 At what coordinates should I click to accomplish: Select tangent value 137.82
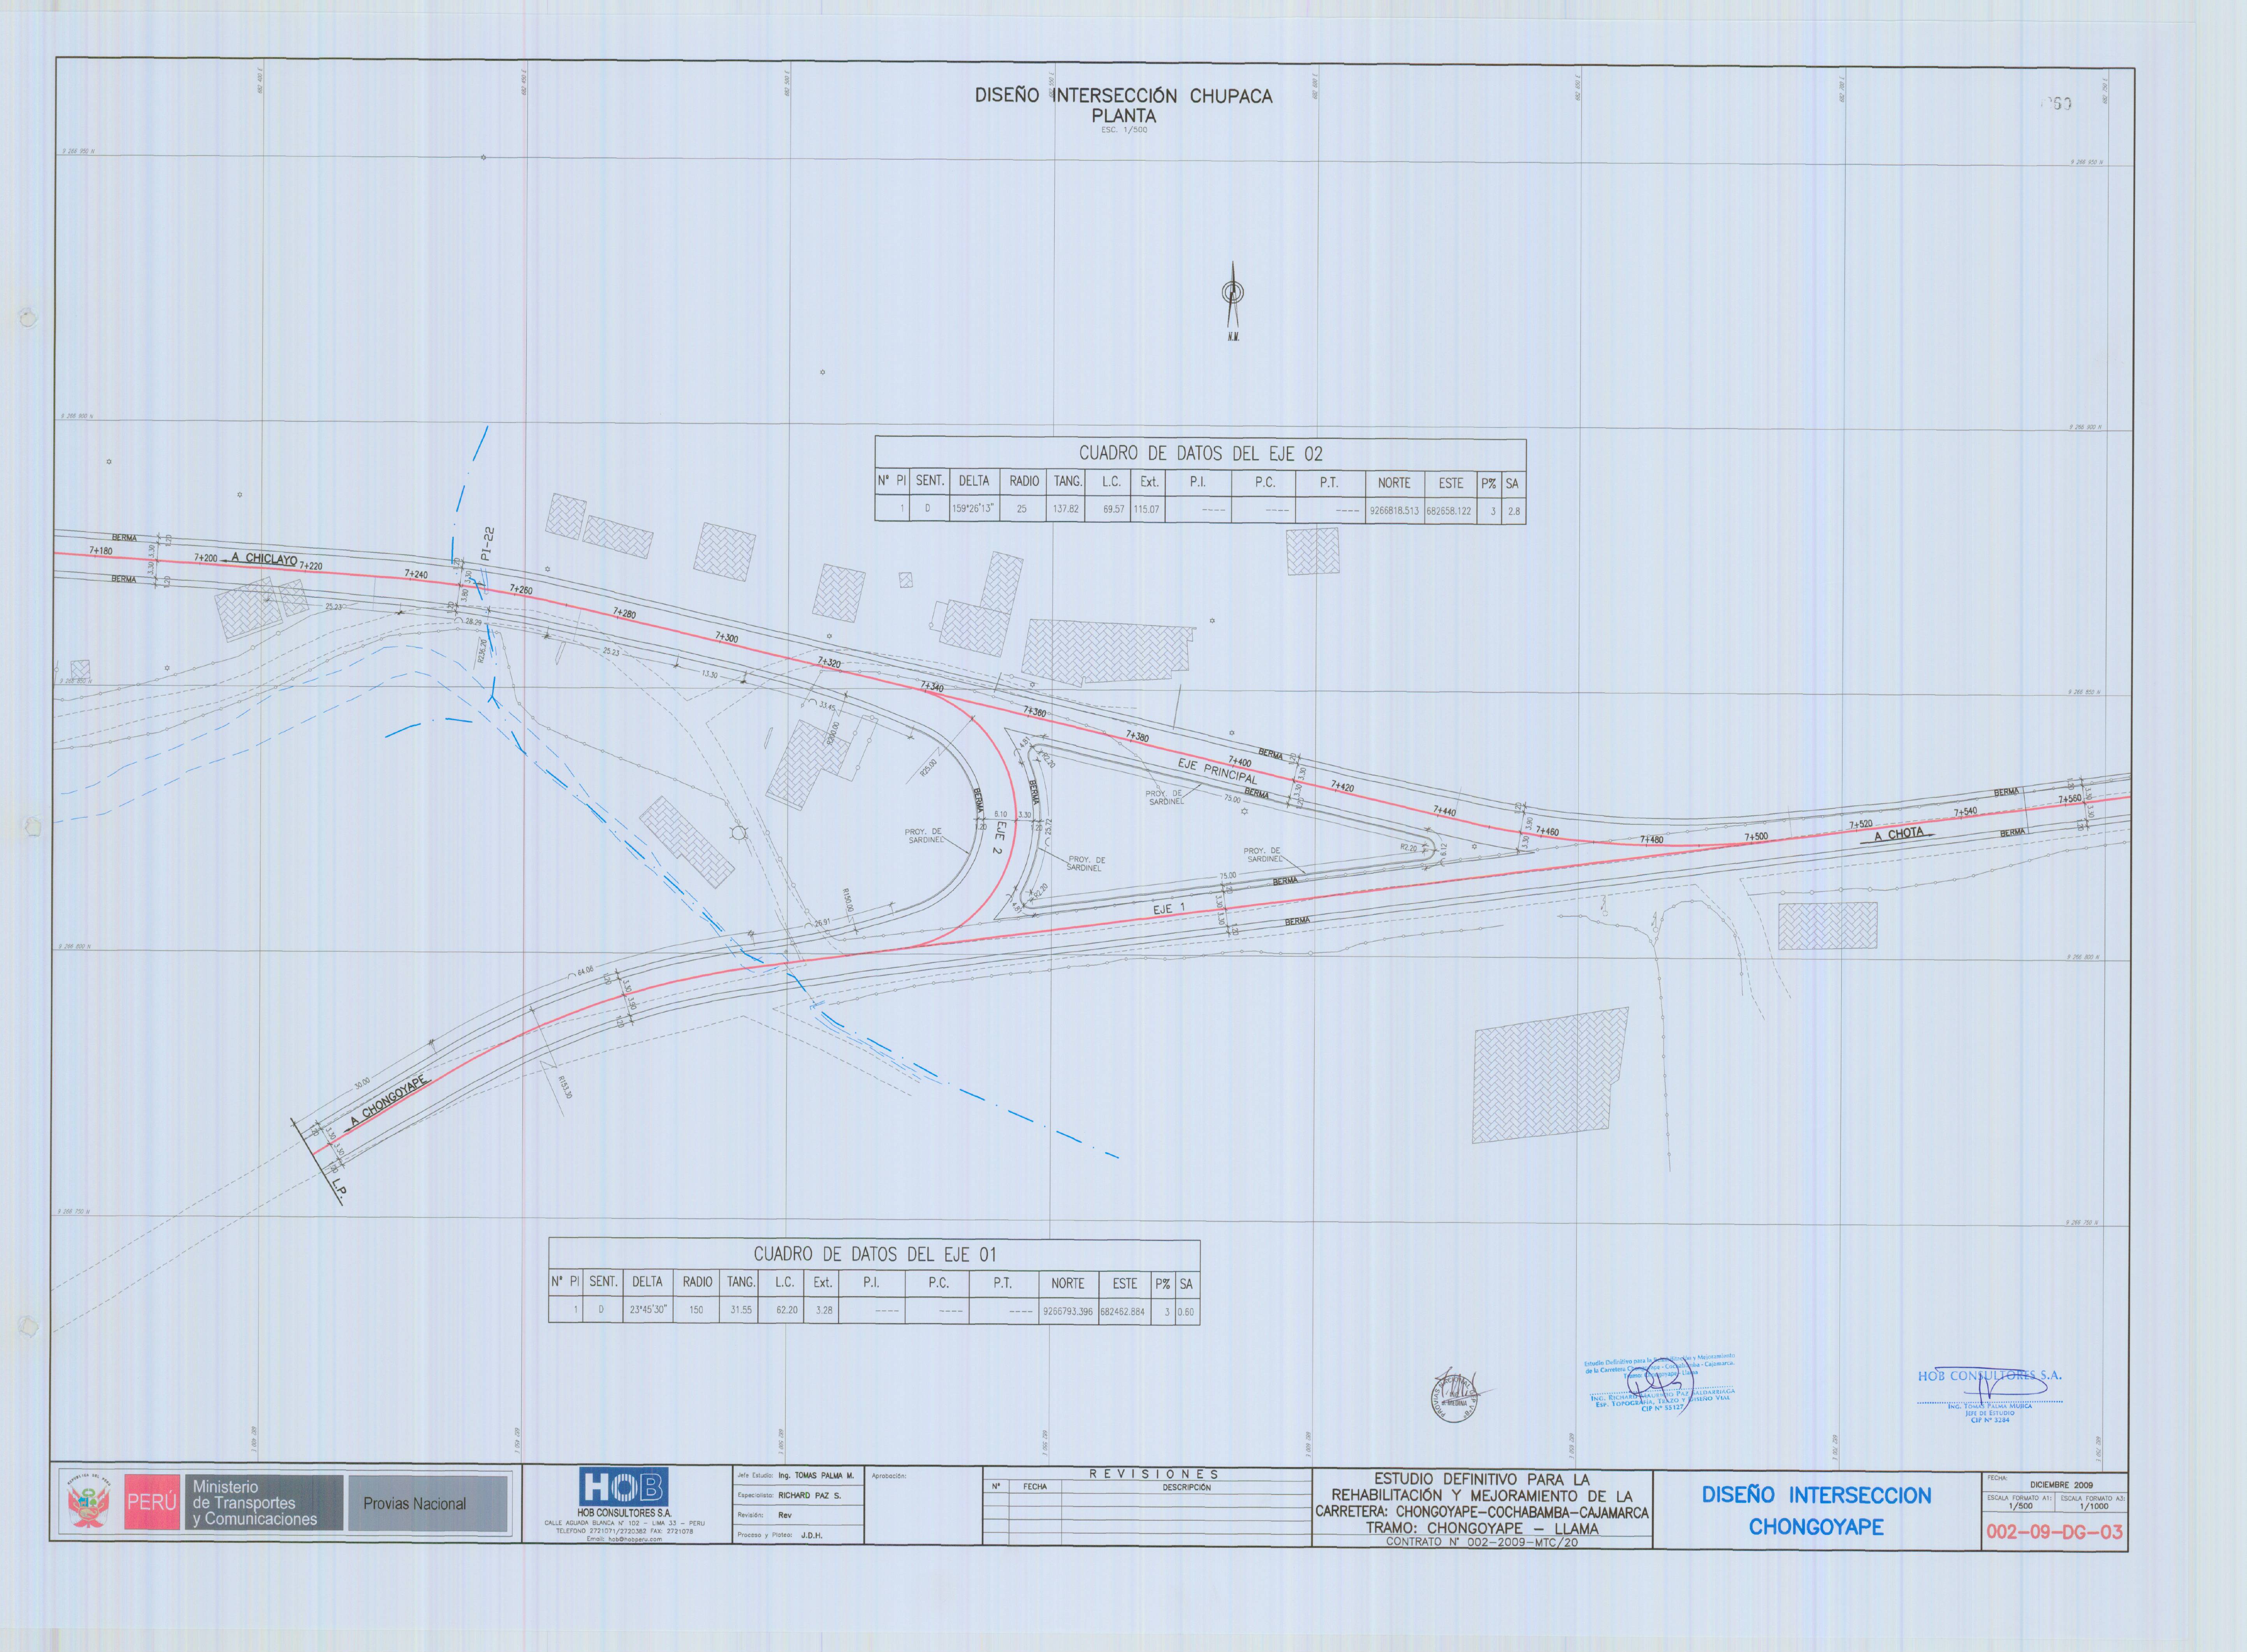click(1067, 509)
